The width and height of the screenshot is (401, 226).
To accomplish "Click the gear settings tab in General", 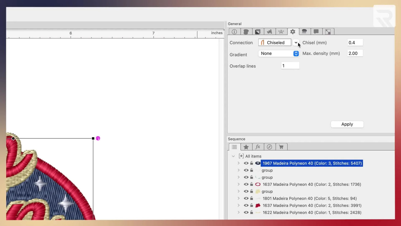I will [293, 32].
